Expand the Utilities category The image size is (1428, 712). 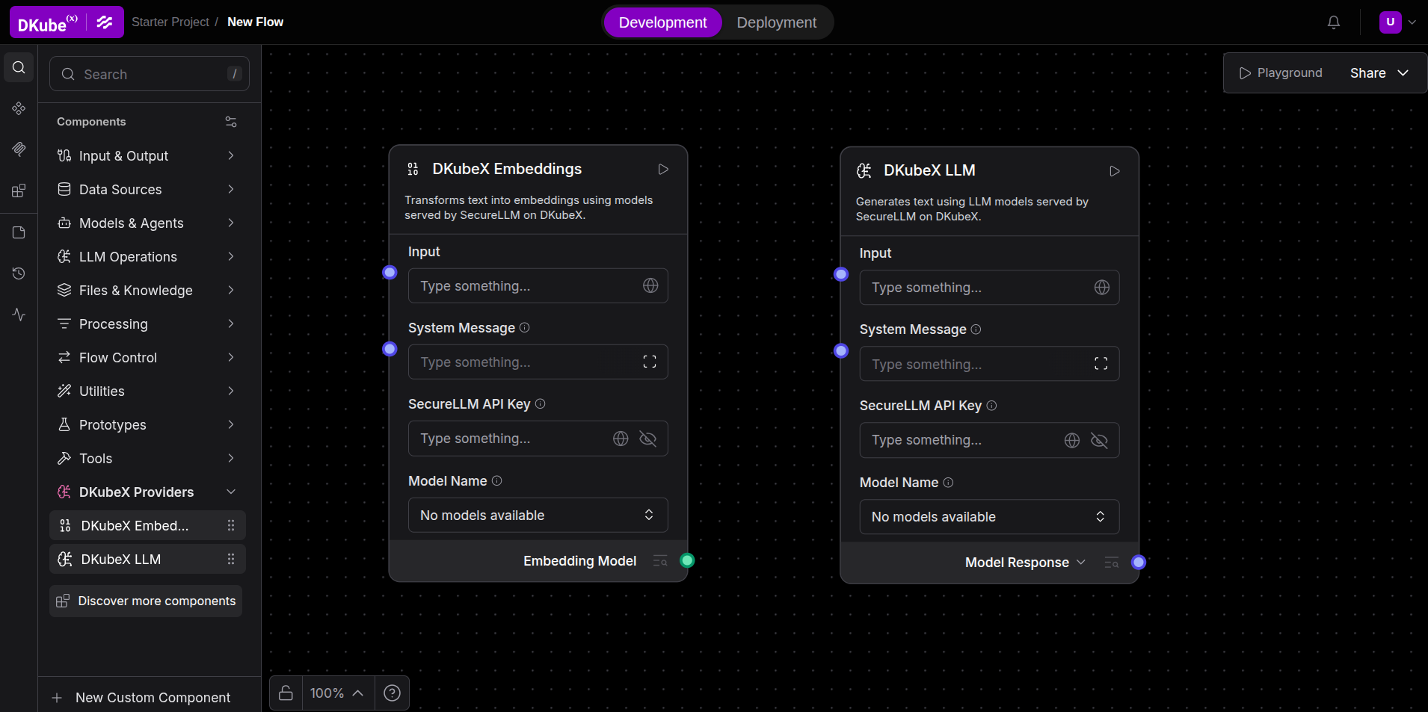tap(147, 391)
